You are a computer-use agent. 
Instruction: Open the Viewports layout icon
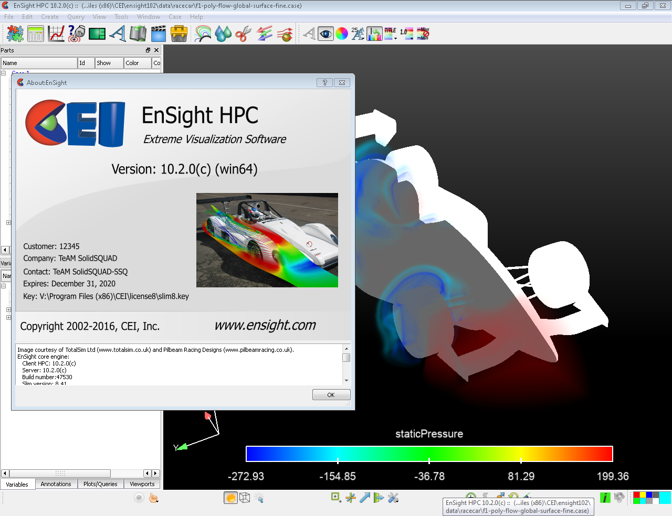97,34
